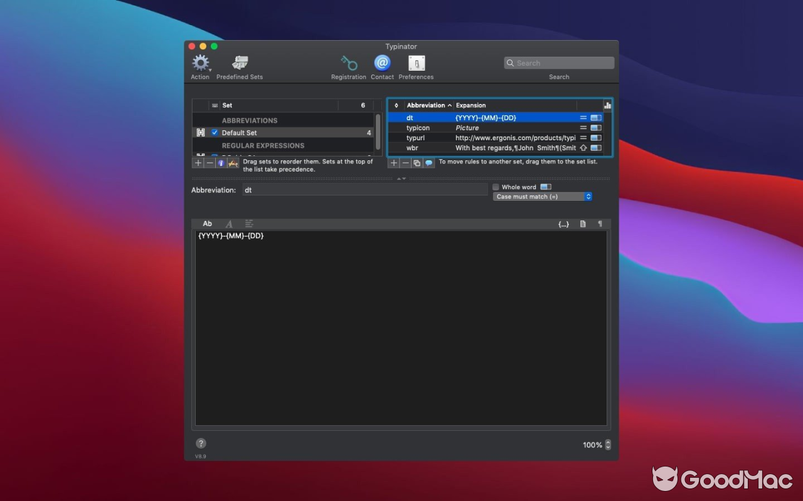Click the Search field in the toolbar

[x=558, y=63]
